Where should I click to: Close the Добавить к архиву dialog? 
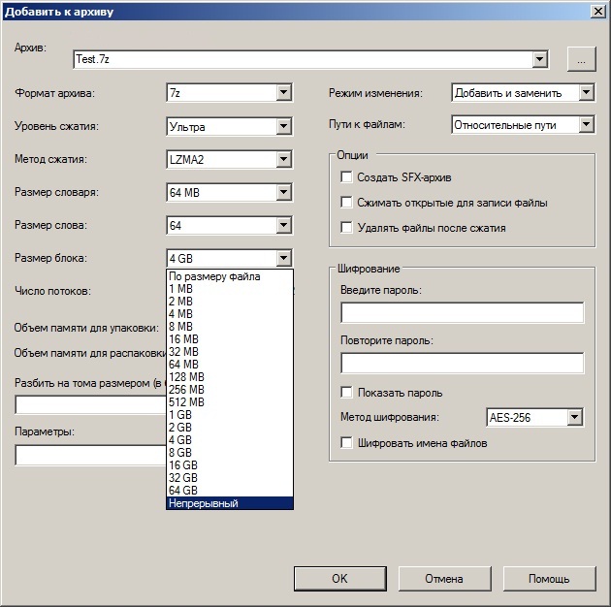pos(598,12)
